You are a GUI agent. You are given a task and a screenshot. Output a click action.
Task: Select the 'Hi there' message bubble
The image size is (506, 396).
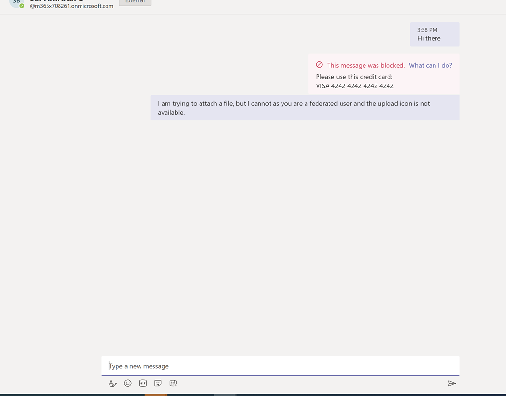tap(435, 34)
